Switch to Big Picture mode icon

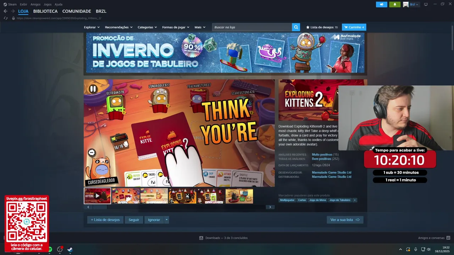pyautogui.click(x=426, y=4)
